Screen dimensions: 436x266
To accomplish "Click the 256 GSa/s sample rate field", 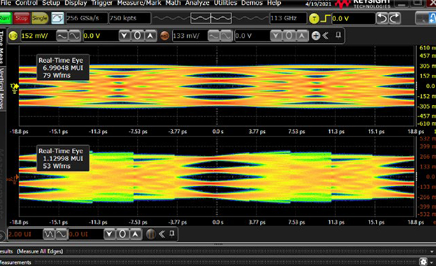I will click(x=87, y=18).
